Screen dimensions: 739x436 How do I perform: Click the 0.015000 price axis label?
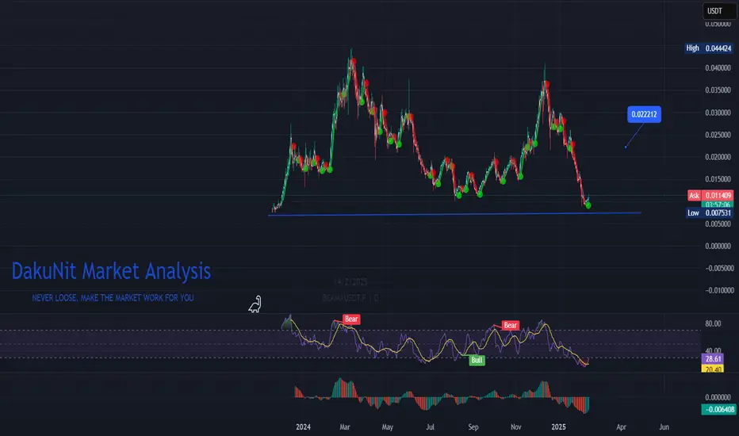(718, 179)
